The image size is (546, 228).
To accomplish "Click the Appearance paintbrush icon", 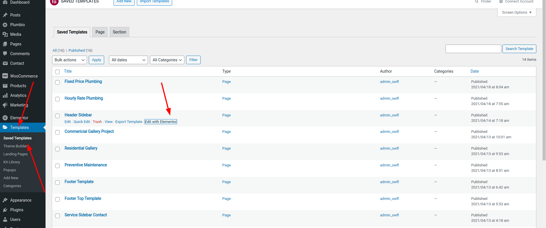I will coord(5,200).
